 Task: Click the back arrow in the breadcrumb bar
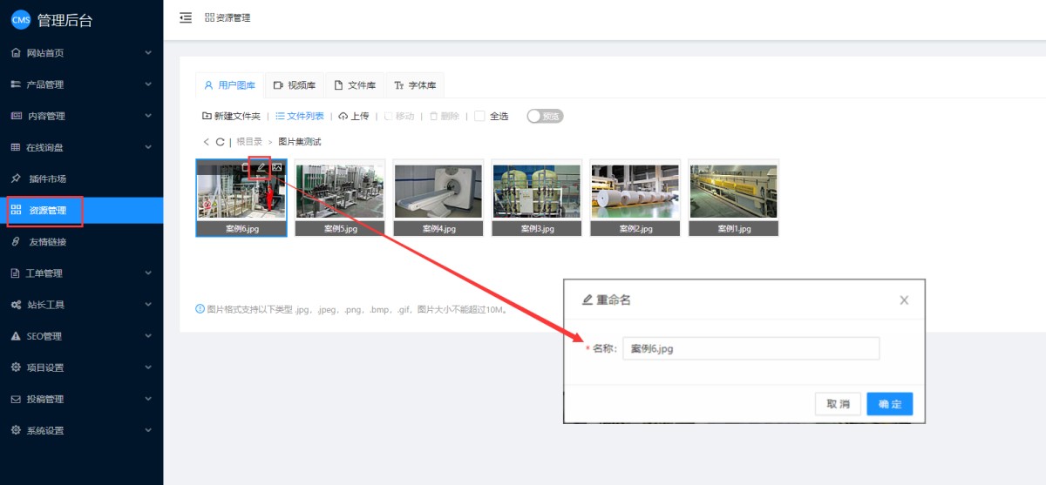point(207,142)
